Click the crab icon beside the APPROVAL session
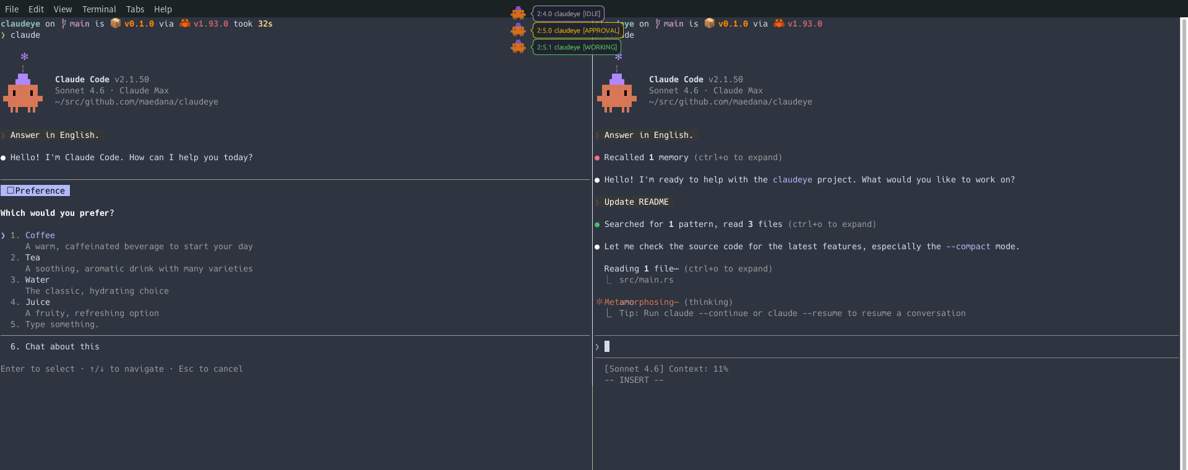Viewport: 1188px width, 470px height. tap(518, 30)
